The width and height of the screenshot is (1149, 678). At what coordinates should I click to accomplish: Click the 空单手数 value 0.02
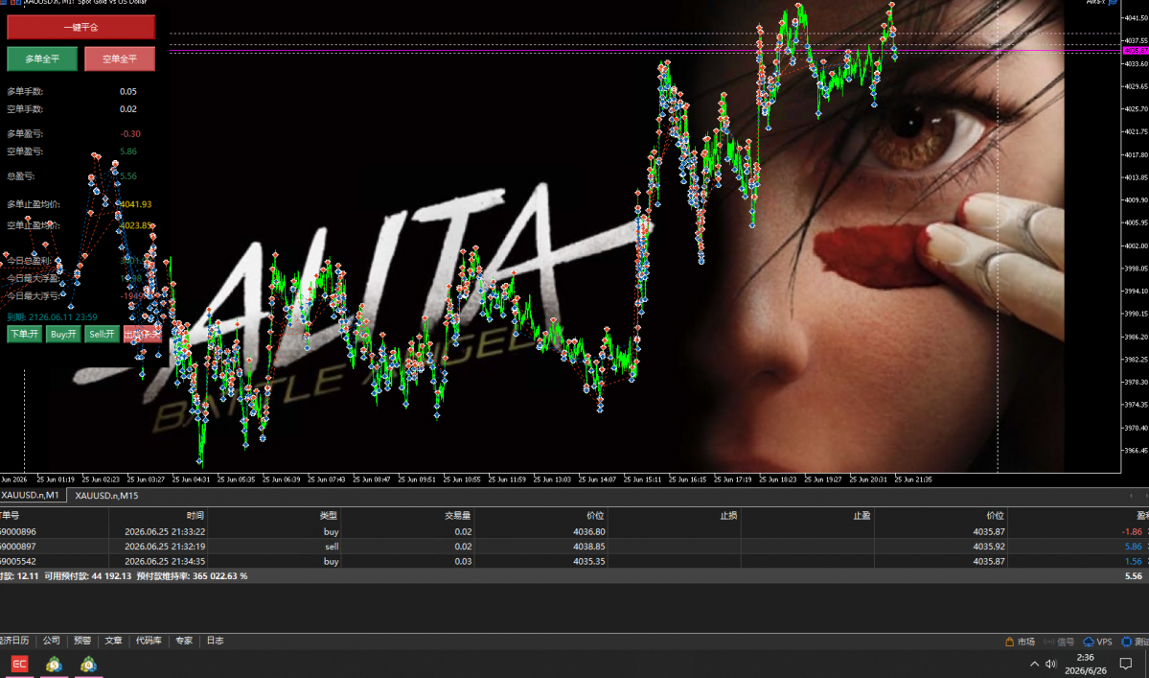[x=128, y=109]
